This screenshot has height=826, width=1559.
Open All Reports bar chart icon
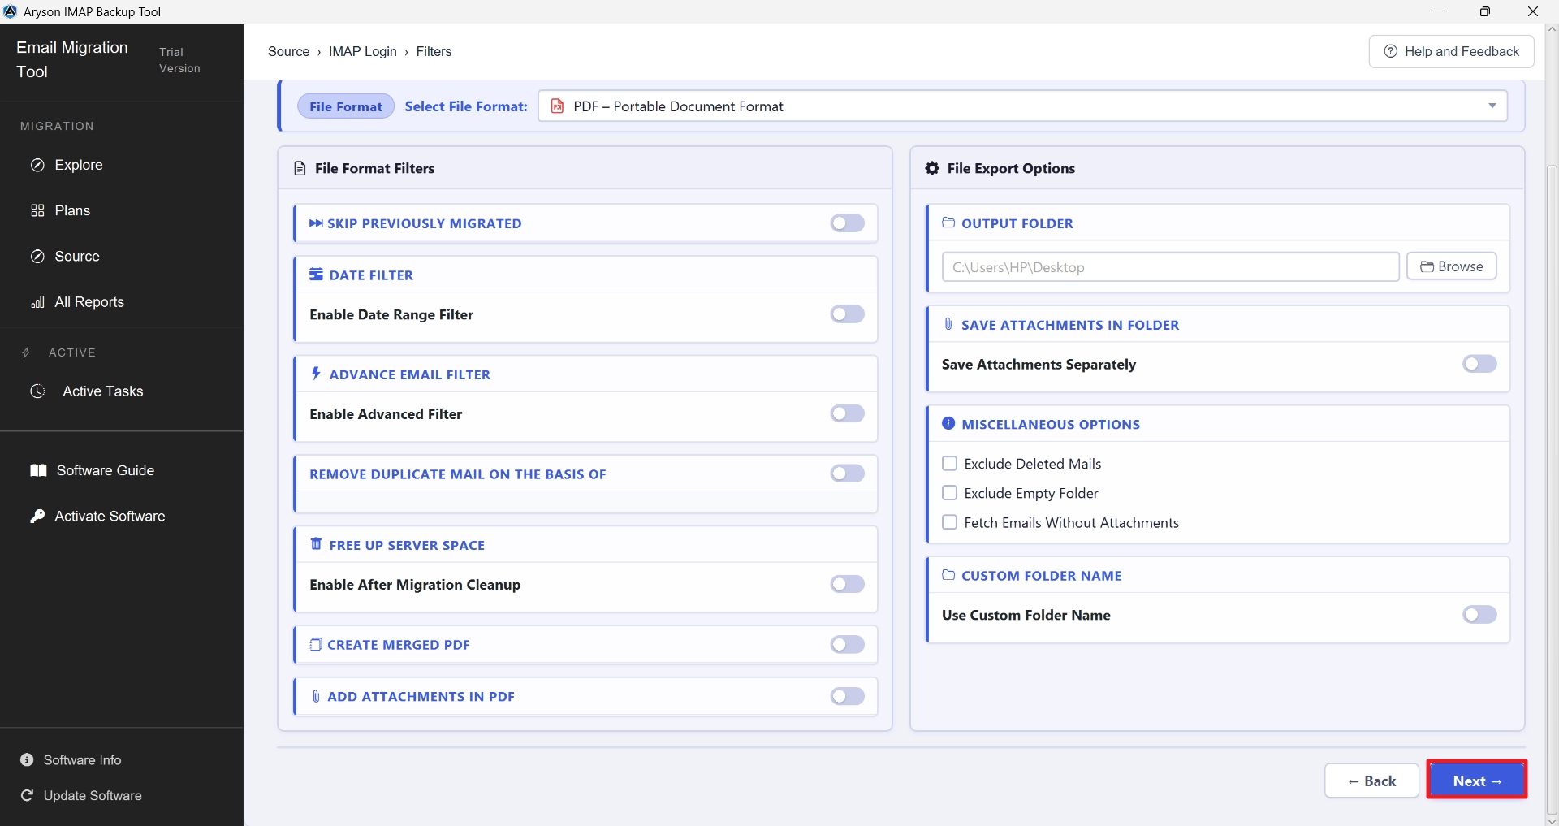click(37, 302)
